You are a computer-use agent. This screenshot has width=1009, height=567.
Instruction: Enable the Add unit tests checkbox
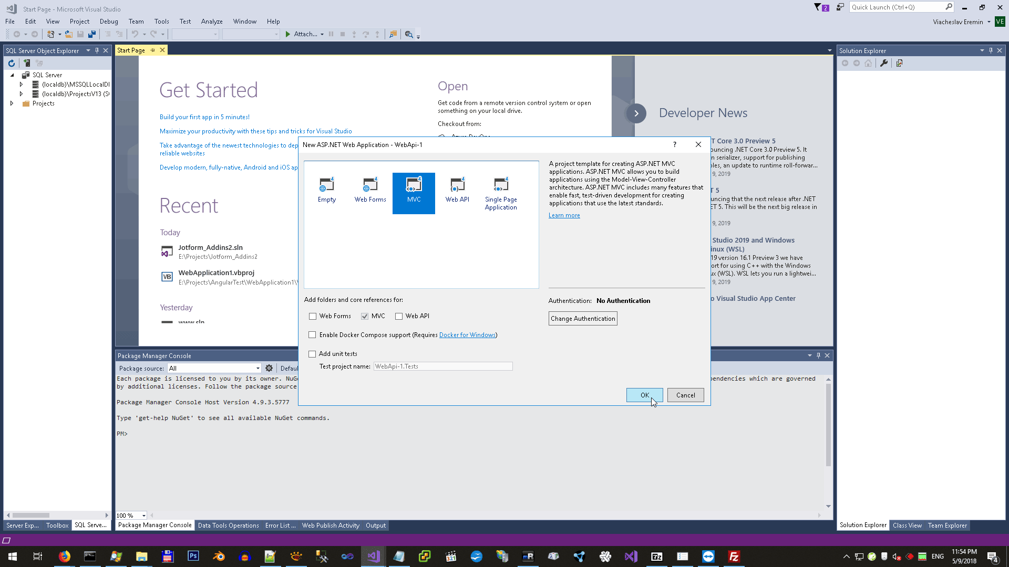pos(312,354)
